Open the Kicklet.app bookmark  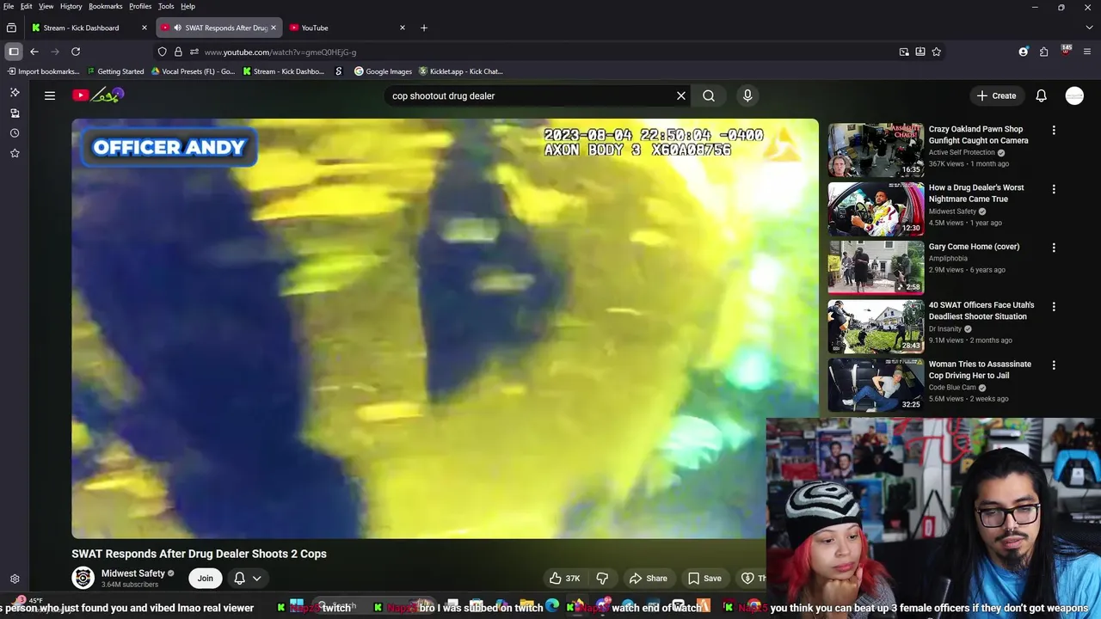point(461,71)
